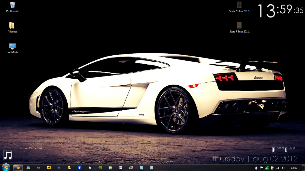Launch Microsoft Word from the taskbar
This screenshot has width=305, height=171.
121,168
